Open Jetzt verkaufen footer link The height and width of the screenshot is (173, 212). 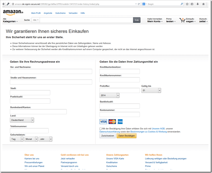[68, 159]
